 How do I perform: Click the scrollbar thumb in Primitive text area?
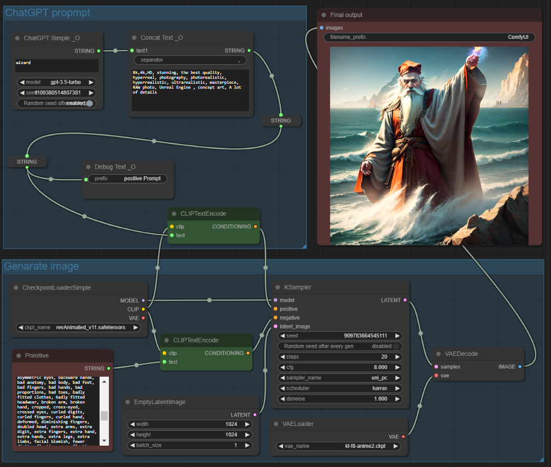coord(104,416)
